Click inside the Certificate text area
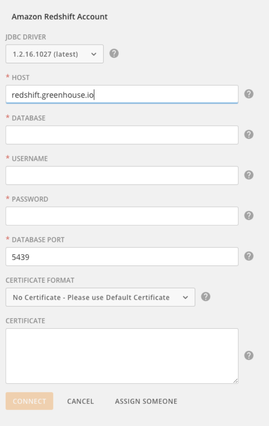Viewport: 269px width, 426px height. point(122,356)
